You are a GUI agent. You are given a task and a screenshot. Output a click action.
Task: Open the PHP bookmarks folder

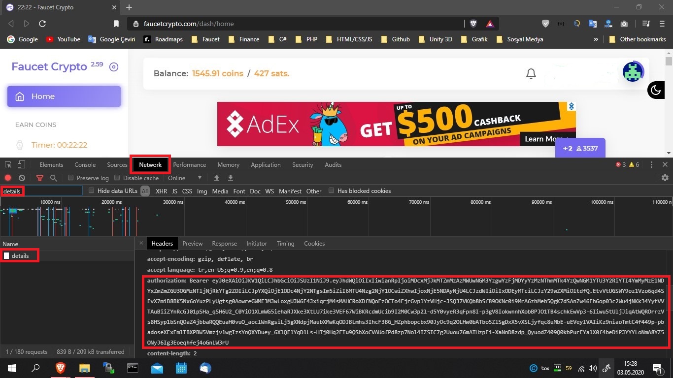pos(306,39)
